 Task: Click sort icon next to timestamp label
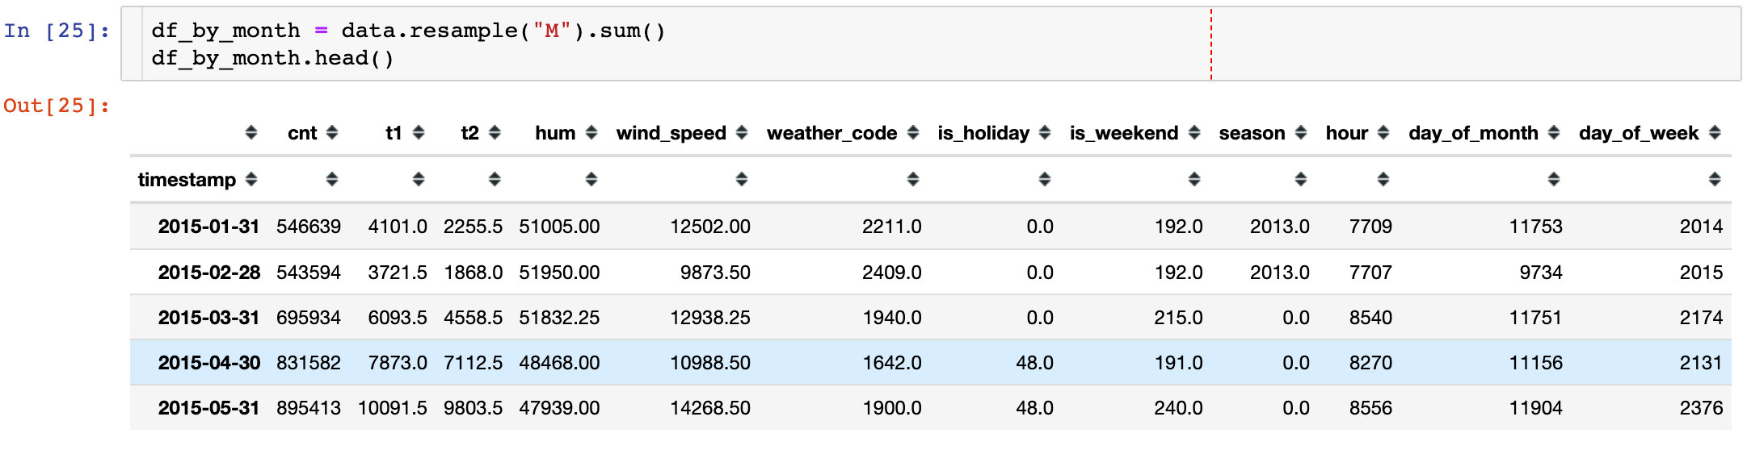pos(250,180)
